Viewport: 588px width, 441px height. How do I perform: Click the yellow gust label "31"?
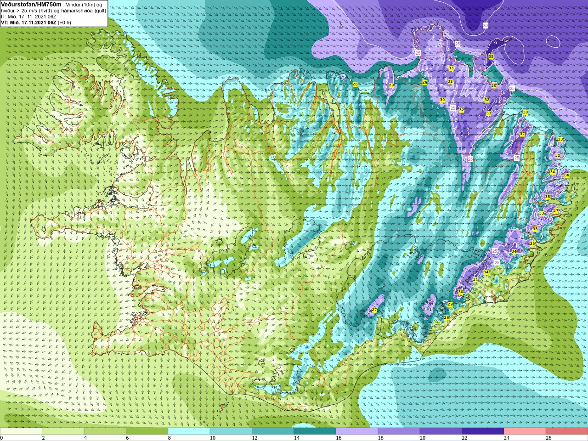pyautogui.click(x=450, y=82)
